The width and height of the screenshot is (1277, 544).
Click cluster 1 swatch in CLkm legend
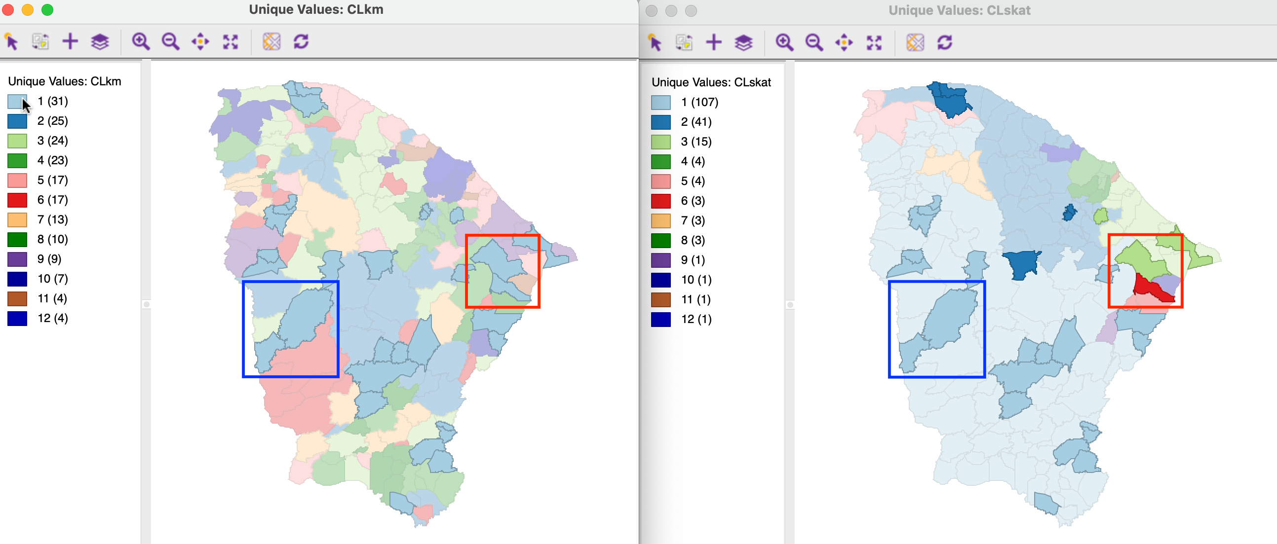[x=17, y=102]
